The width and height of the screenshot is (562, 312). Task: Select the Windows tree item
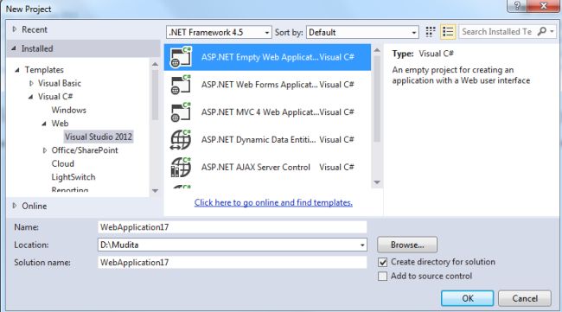point(69,110)
